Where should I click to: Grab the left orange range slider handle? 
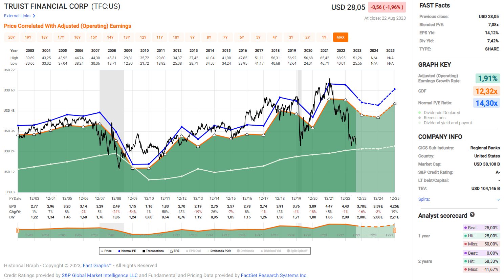(x=17, y=230)
